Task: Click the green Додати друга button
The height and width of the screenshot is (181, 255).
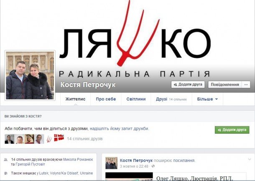Action: pos(232,130)
